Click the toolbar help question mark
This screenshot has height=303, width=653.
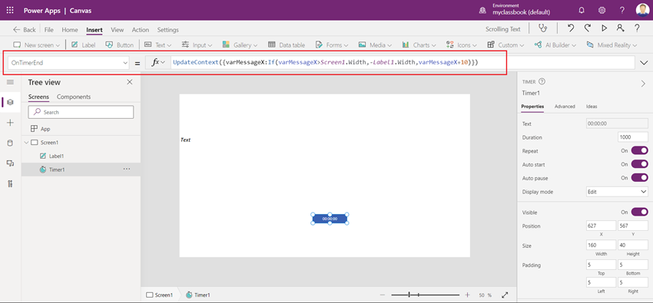(x=637, y=28)
